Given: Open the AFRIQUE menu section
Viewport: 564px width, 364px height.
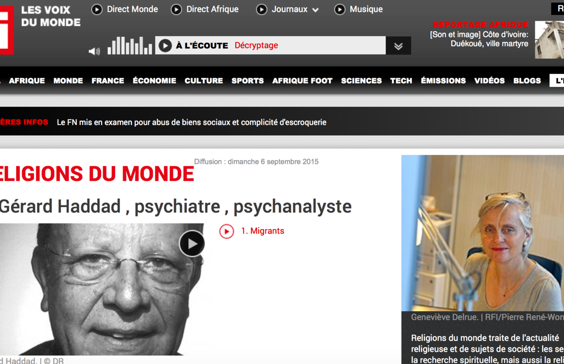Looking at the screenshot, I should pyautogui.click(x=27, y=81).
